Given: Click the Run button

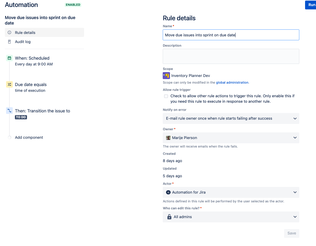Looking at the screenshot, I should point(311,5).
